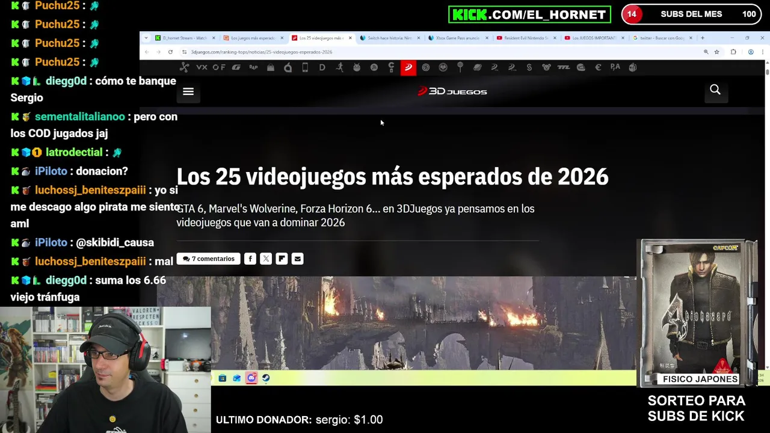
Task: Open Chrome's three-dot menu
Action: (763, 52)
